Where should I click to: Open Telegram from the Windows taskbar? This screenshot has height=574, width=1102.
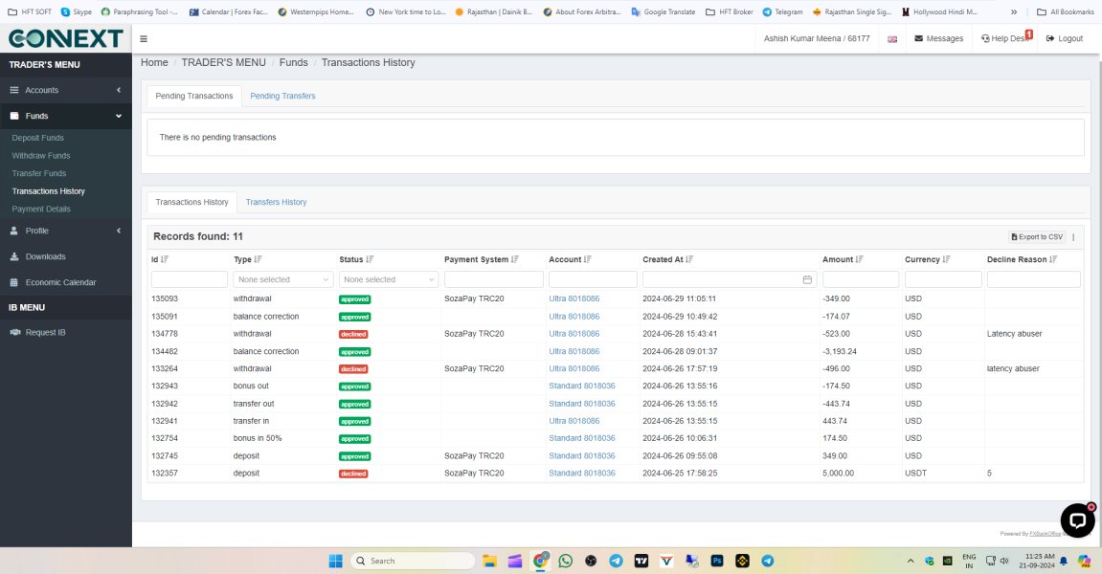(616, 561)
